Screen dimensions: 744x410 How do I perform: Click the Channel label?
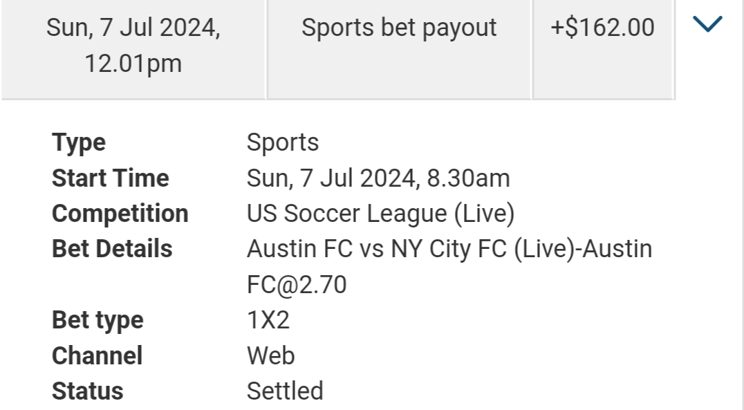coord(97,356)
